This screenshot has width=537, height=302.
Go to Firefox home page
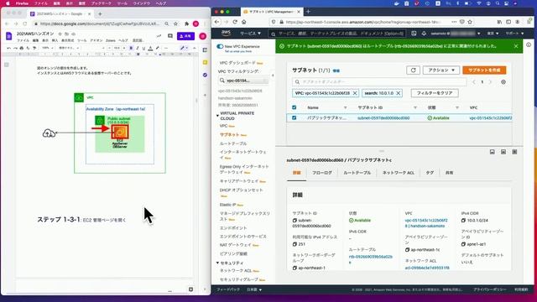(244, 22)
